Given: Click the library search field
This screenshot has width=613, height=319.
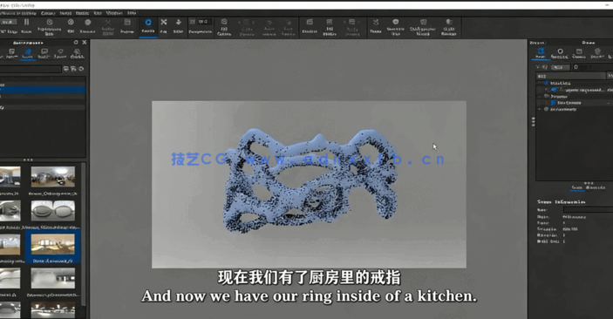Looking at the screenshot, I should [x=31, y=69].
